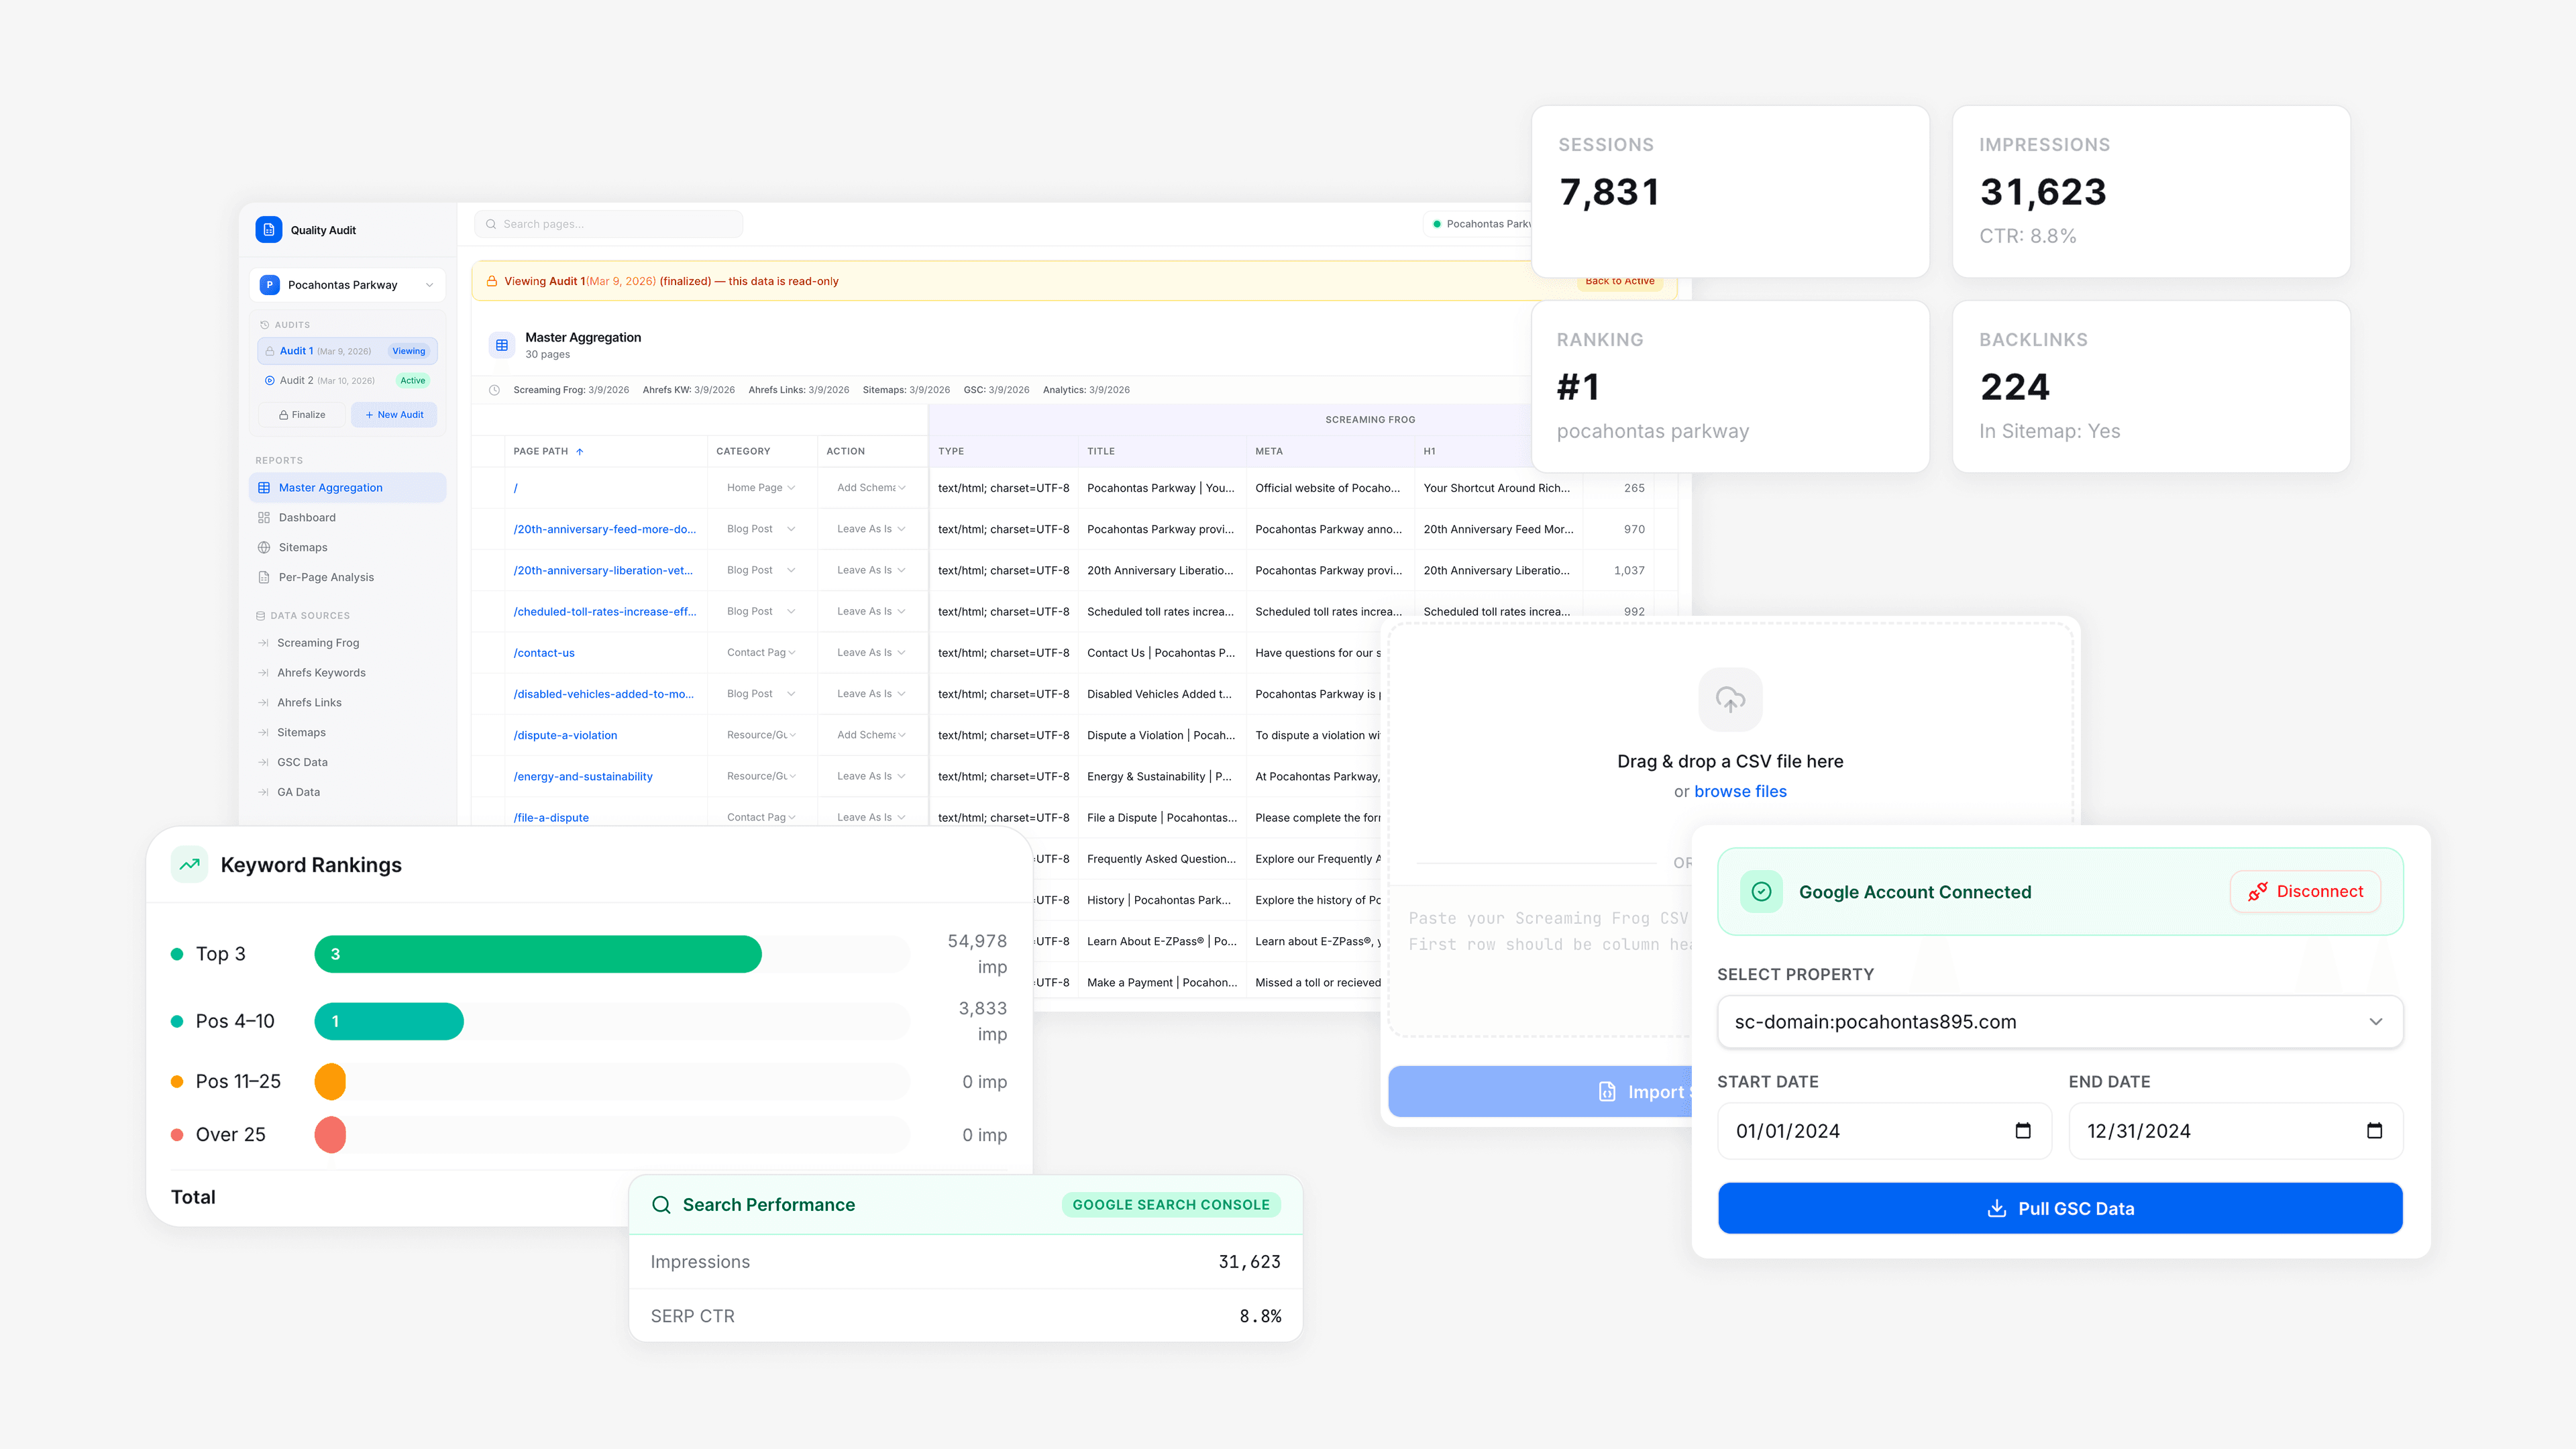Open the /energy-and-sustainability page link
This screenshot has width=2576, height=1449.
583,776
